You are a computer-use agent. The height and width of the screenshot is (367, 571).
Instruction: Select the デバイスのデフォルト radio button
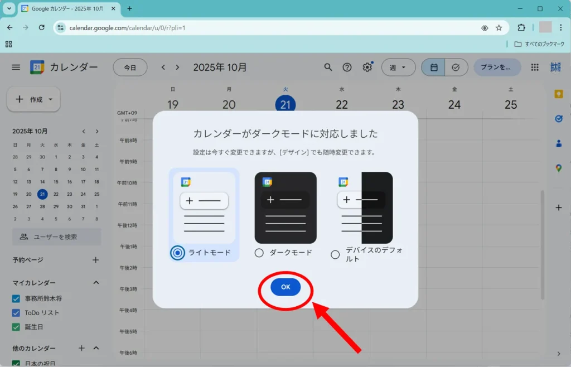[335, 254]
